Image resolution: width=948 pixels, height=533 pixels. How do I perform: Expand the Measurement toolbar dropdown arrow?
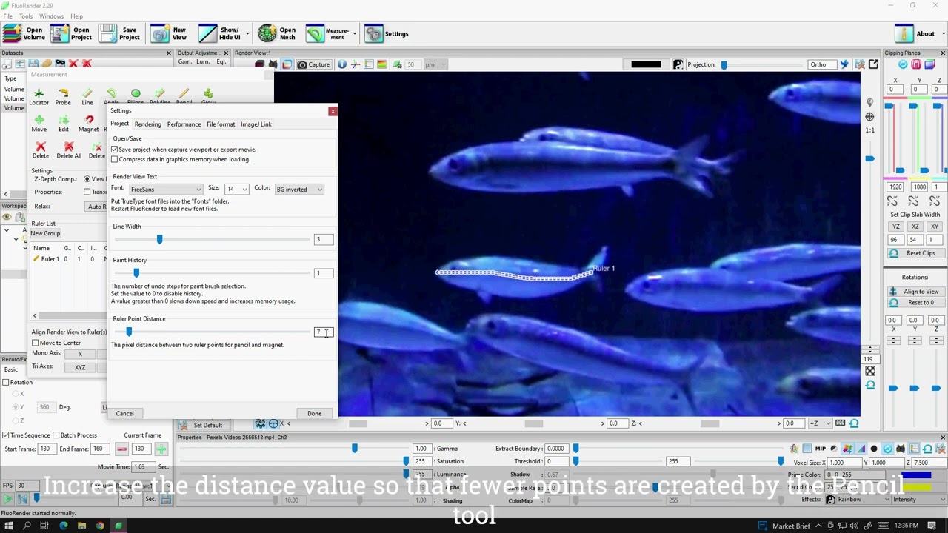355,33
